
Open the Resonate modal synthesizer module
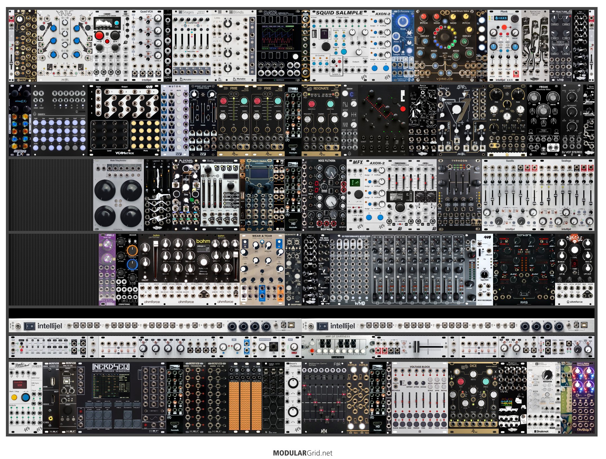pos(321,120)
